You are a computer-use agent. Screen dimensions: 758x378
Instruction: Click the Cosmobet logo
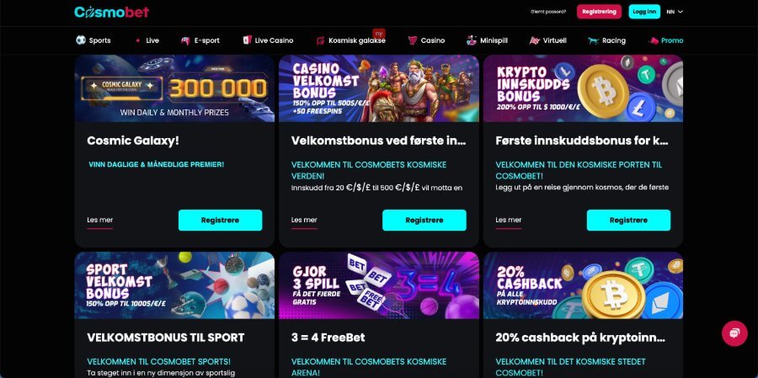coord(112,12)
